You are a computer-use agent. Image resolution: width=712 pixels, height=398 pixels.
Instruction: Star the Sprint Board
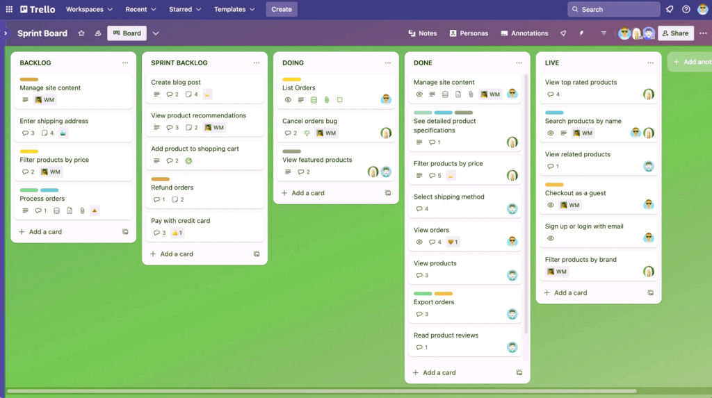[81, 33]
